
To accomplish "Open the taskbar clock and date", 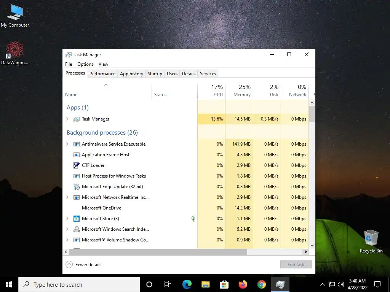I will [x=357, y=284].
